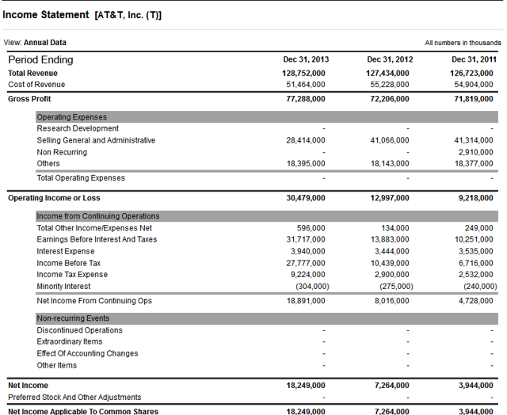Screen dimensions: 507x415
Task: Select the Income Tax Expense label
Action: [72, 275]
